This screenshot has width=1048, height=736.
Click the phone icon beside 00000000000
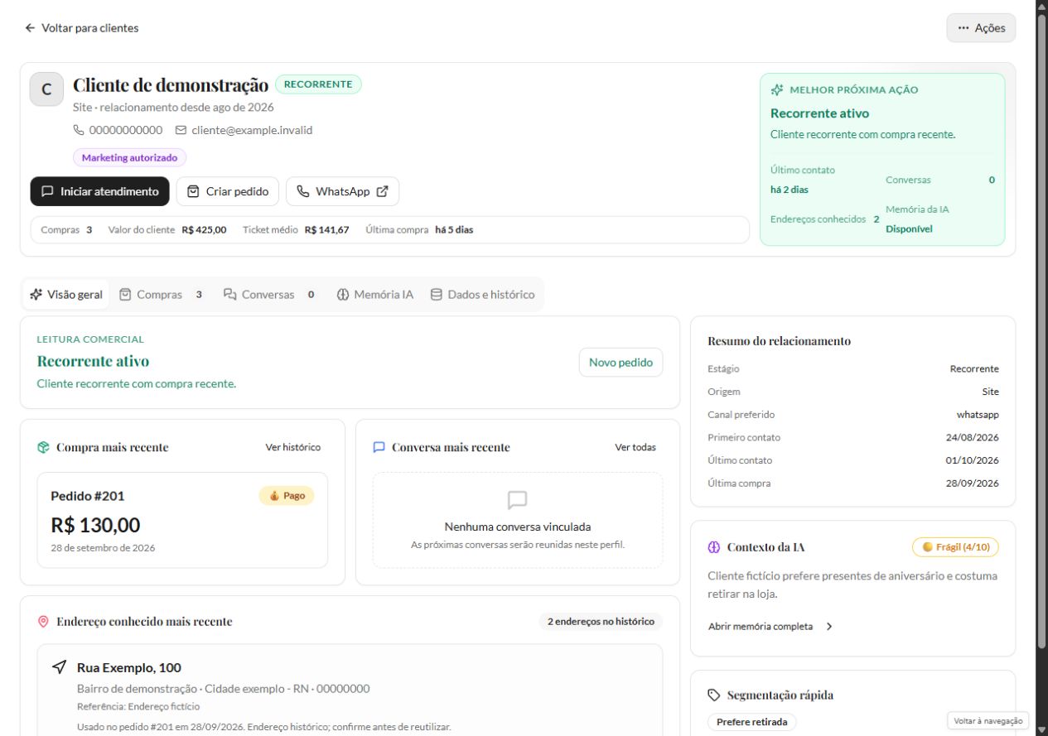pos(80,130)
